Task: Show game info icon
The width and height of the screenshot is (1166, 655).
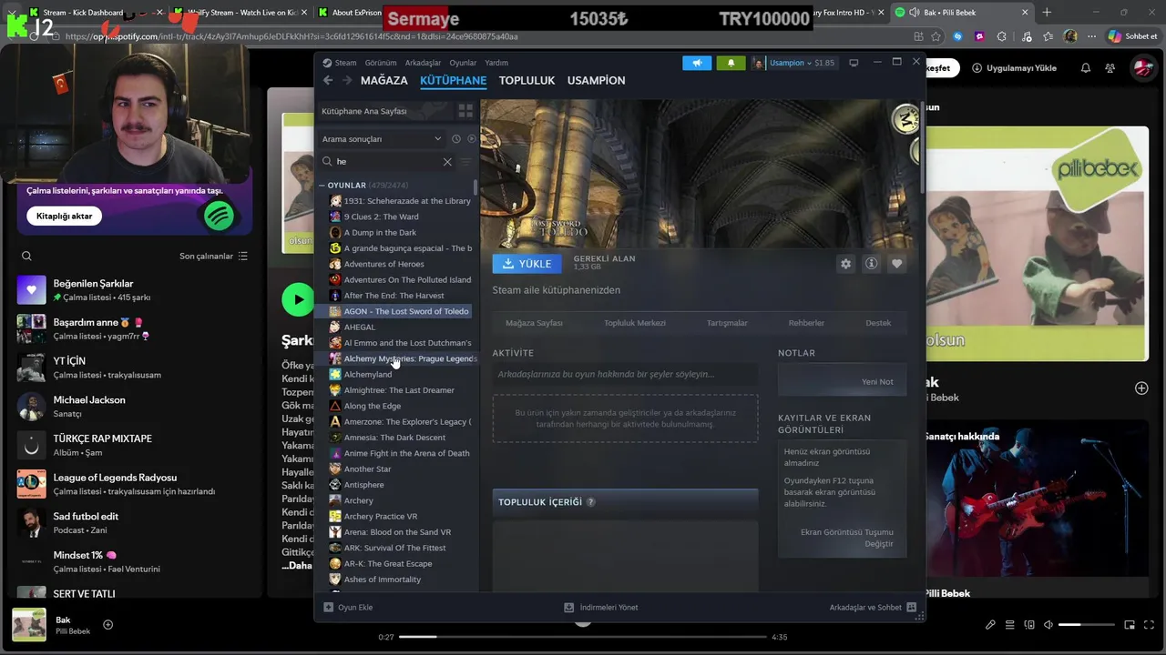Action: pyautogui.click(x=872, y=264)
